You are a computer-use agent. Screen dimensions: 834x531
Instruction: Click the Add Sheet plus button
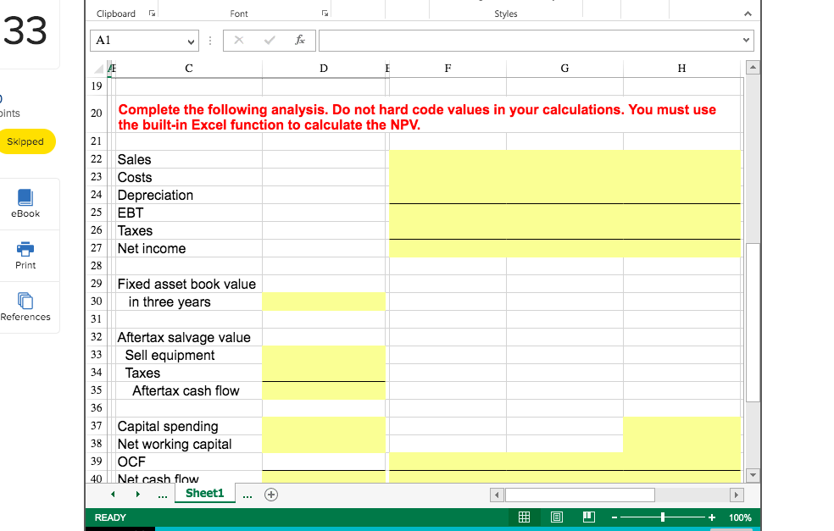271,494
